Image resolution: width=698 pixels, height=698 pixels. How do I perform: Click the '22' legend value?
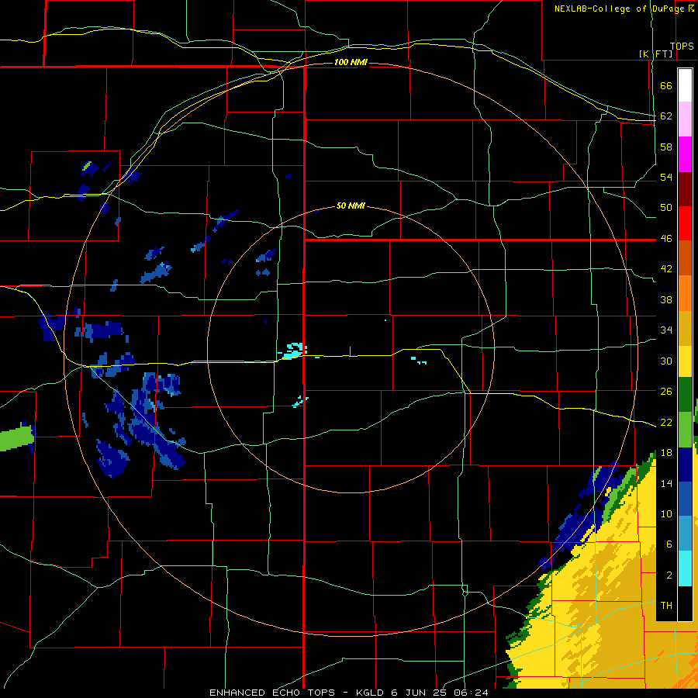pyautogui.click(x=666, y=422)
